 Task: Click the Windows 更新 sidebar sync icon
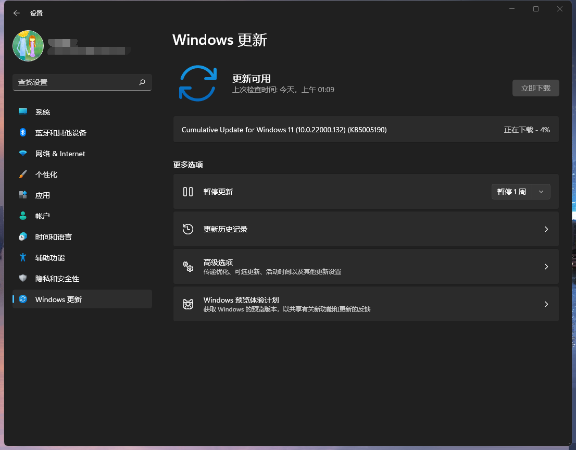(x=23, y=299)
